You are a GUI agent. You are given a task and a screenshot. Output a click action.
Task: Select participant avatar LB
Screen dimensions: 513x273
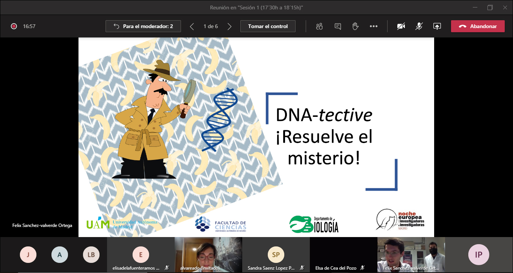coord(91,255)
